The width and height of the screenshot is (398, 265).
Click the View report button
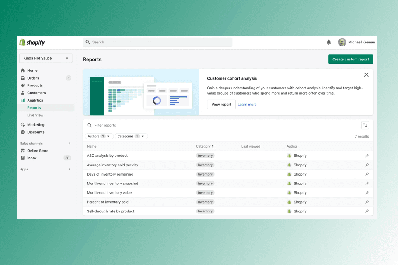point(221,105)
